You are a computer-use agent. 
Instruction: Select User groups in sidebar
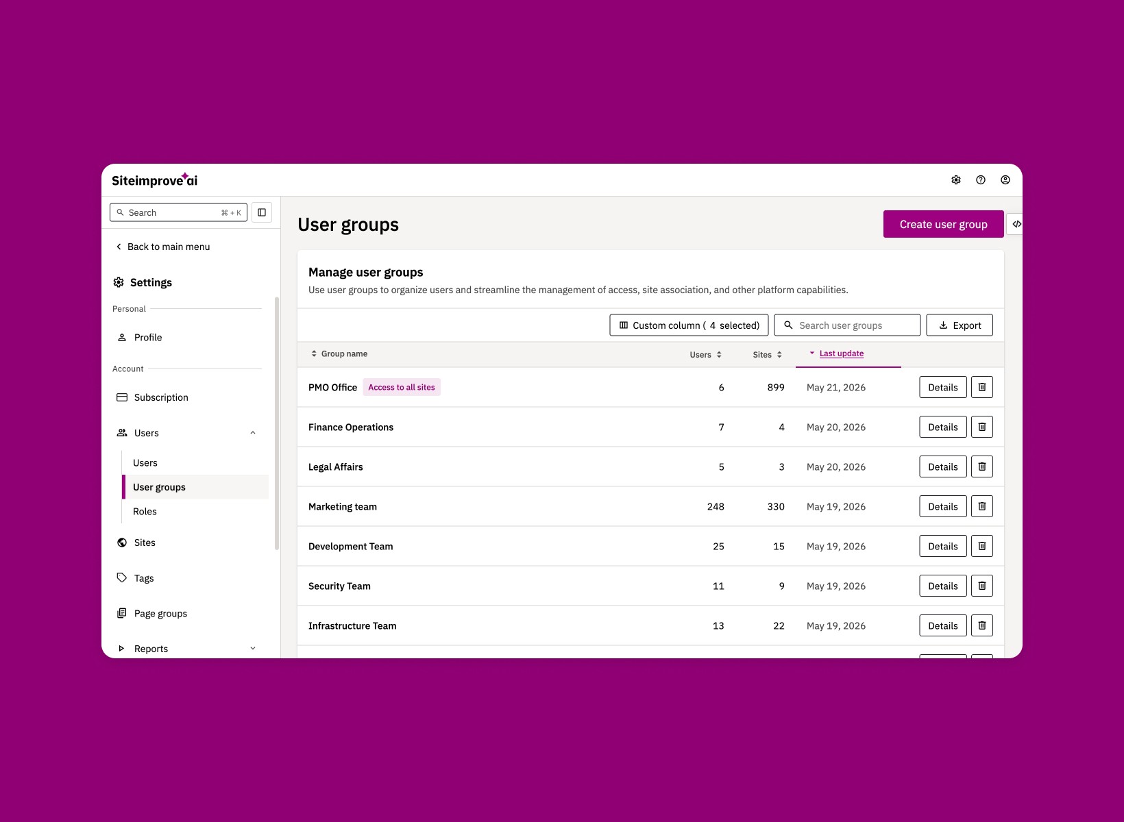(x=195, y=487)
